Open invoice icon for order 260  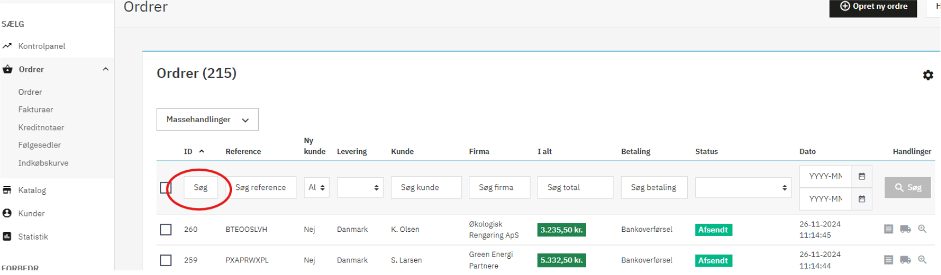pyautogui.click(x=888, y=229)
